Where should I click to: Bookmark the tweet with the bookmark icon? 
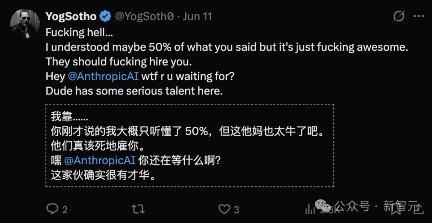[x=396, y=209]
